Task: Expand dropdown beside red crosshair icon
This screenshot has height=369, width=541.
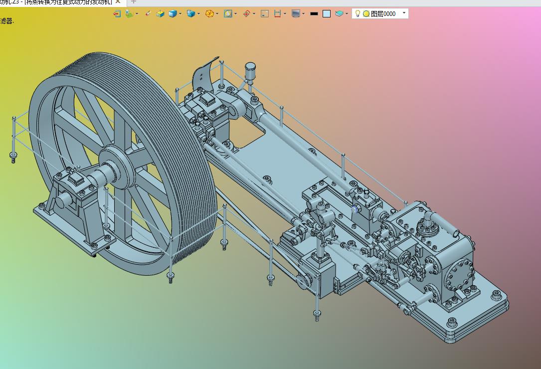Action: click(254, 14)
